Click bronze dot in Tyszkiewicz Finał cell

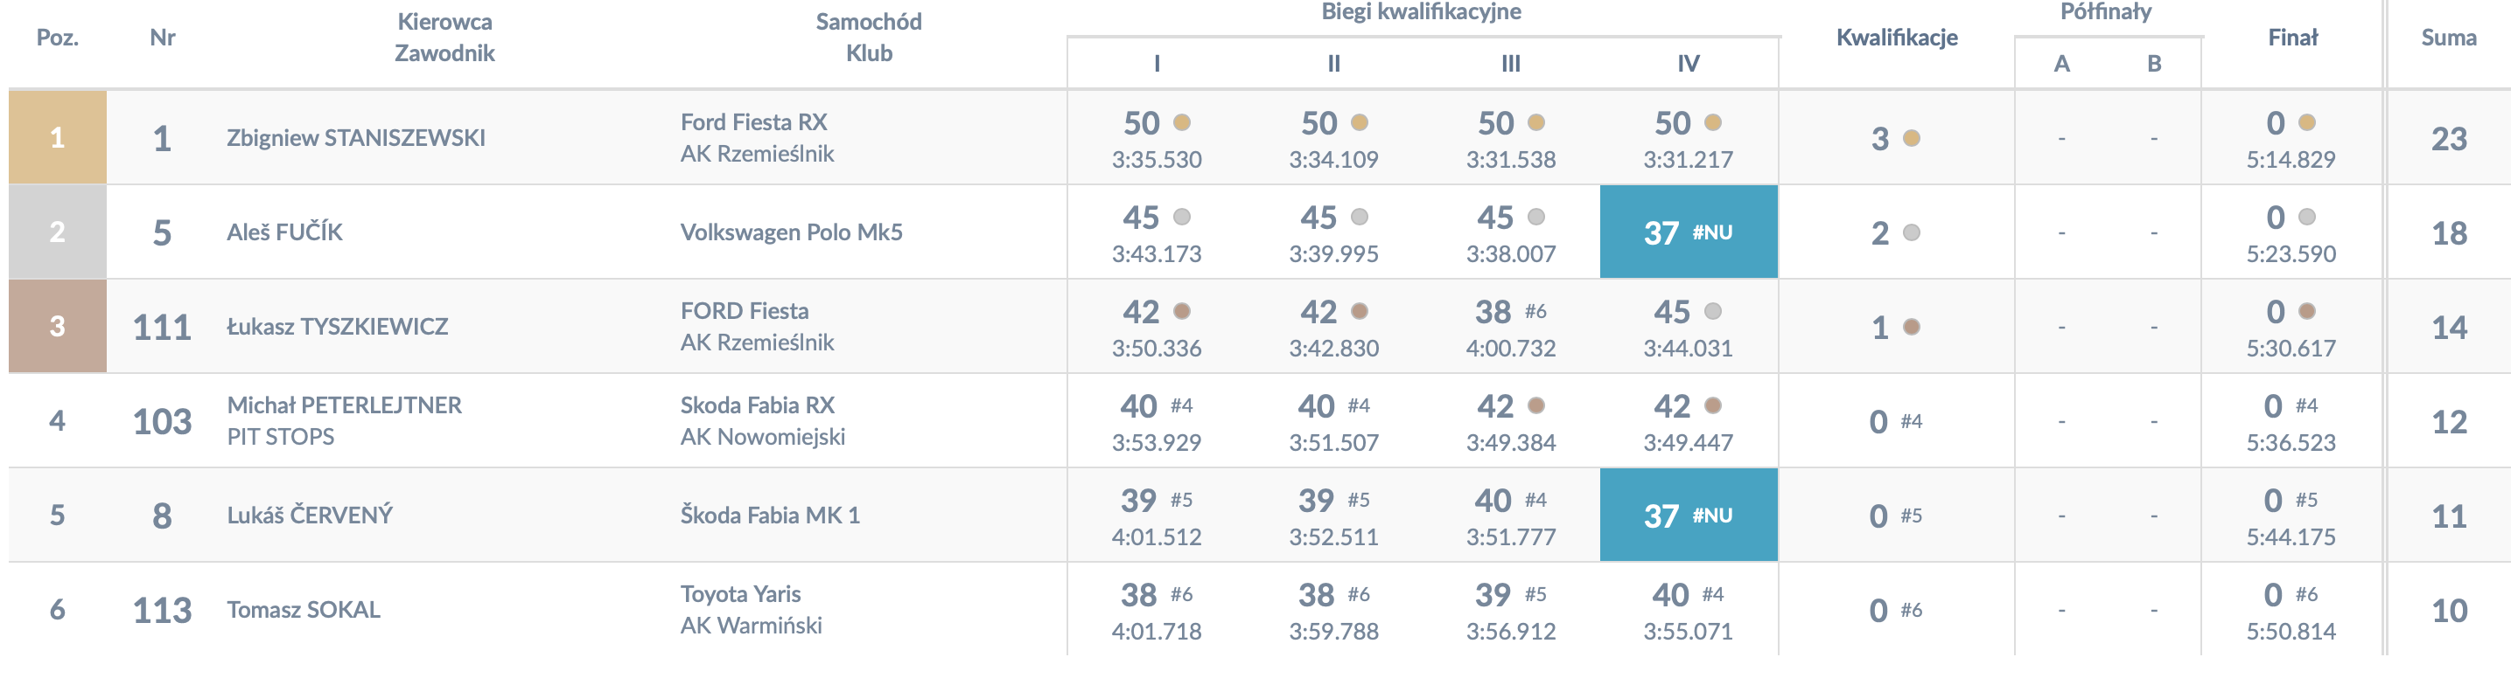2306,311
